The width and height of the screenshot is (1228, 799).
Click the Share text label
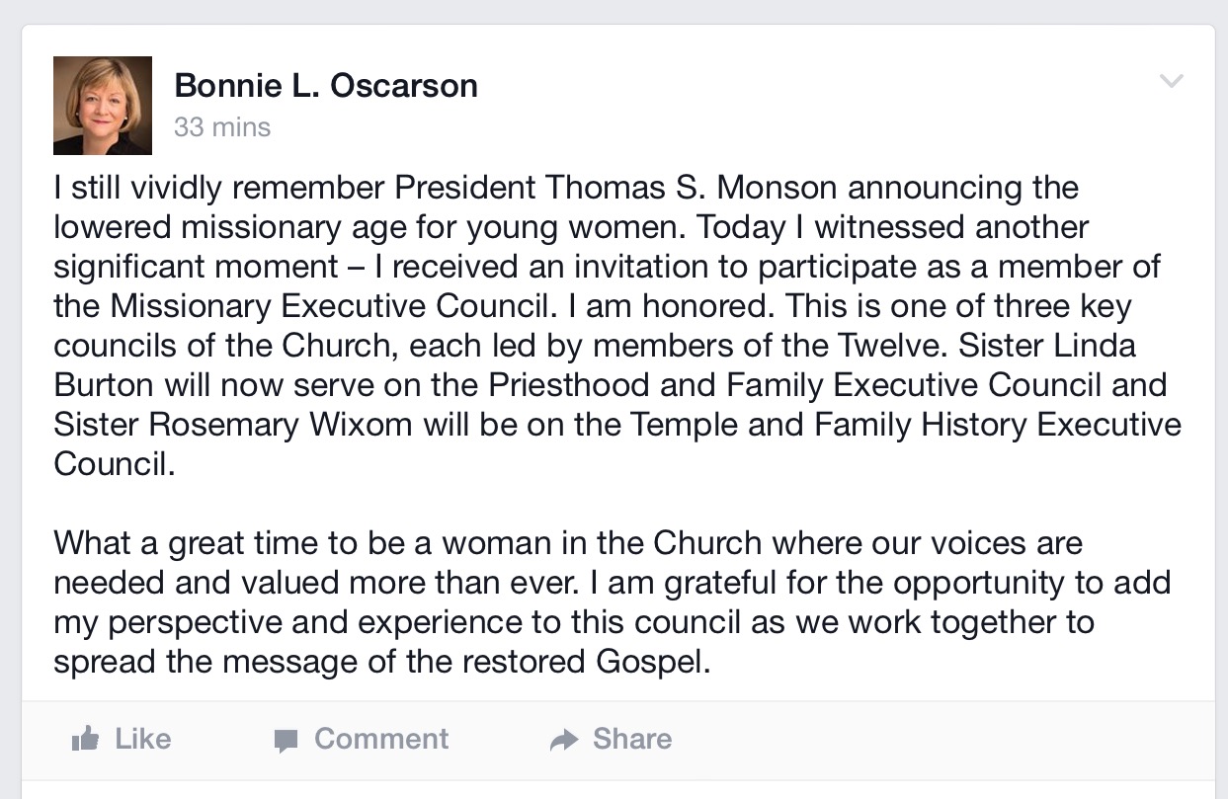click(632, 739)
